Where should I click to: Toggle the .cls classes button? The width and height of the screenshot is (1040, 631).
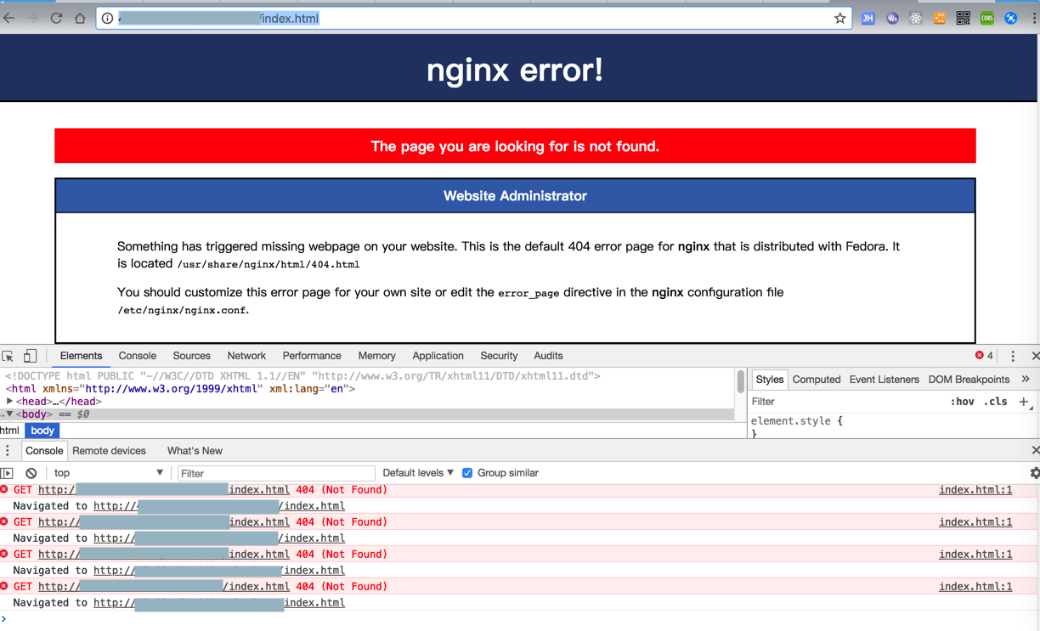996,402
